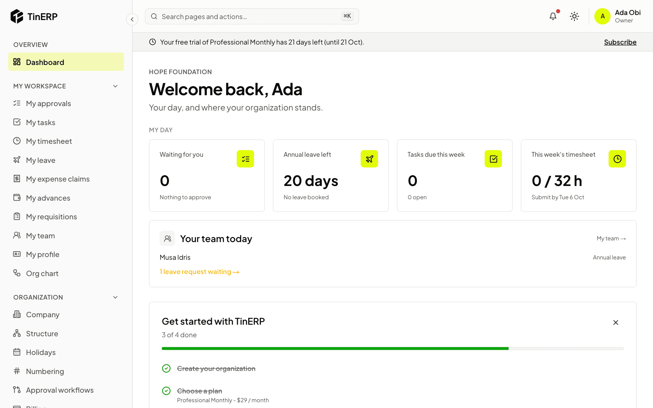Click the Create your organization step

(216, 369)
